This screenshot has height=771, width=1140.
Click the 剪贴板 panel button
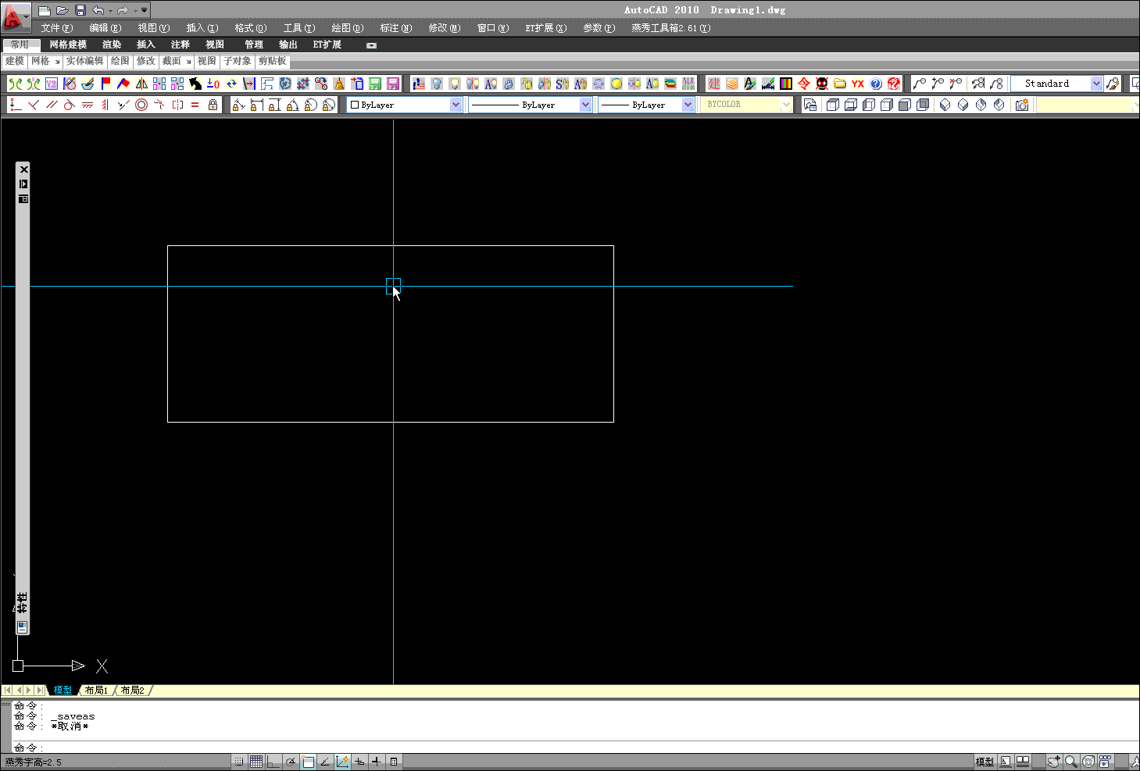click(x=273, y=62)
